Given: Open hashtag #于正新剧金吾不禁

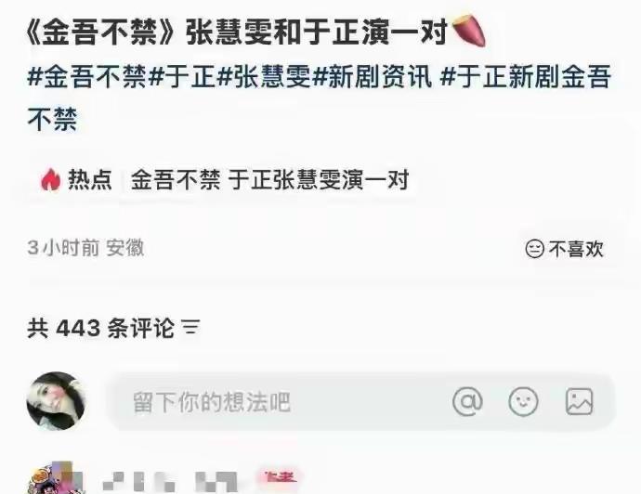Looking at the screenshot, I should click(x=320, y=98).
